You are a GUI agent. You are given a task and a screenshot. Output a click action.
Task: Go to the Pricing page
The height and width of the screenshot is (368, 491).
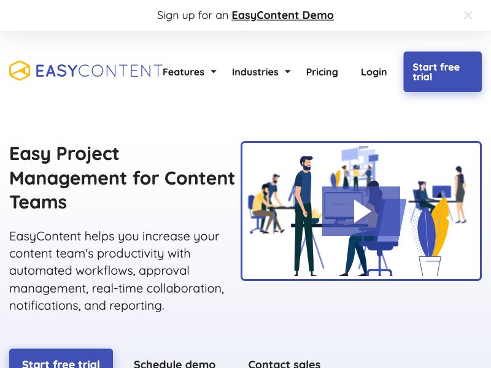tap(322, 72)
